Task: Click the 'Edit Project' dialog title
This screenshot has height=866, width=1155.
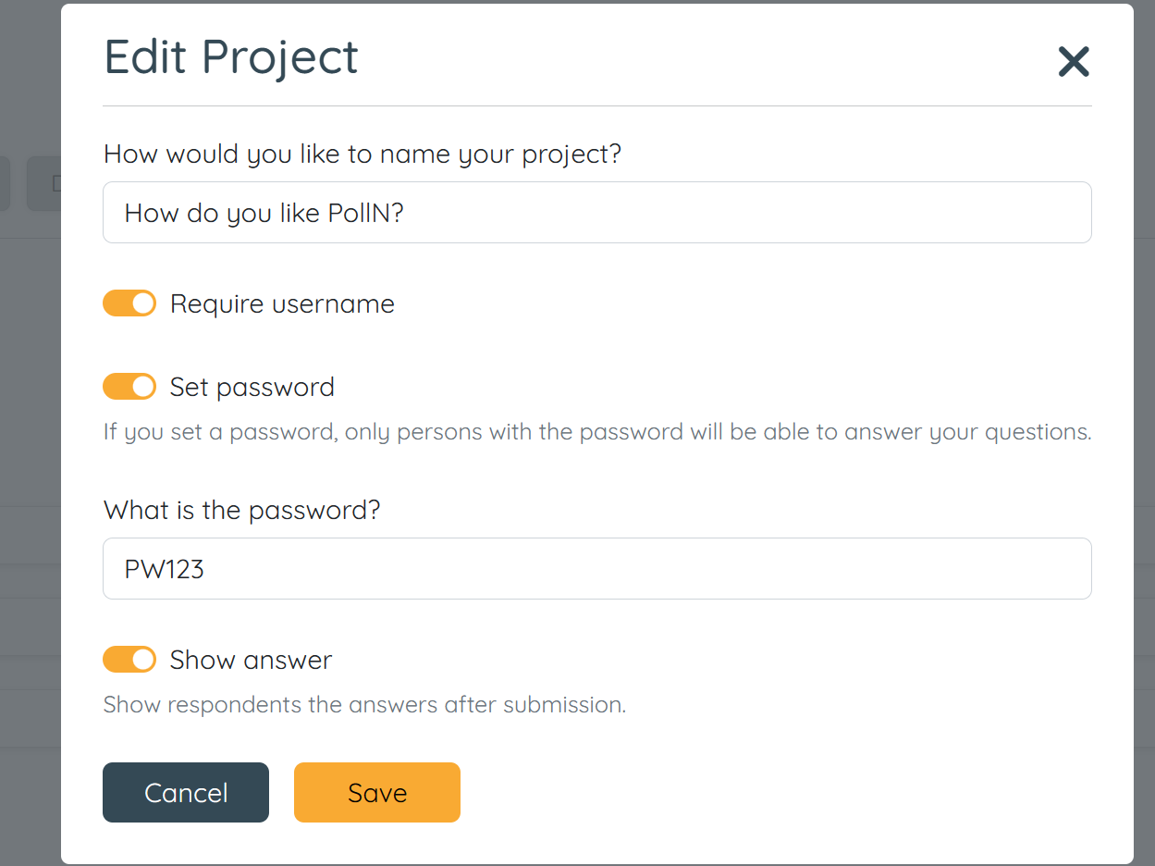Action: (x=230, y=57)
